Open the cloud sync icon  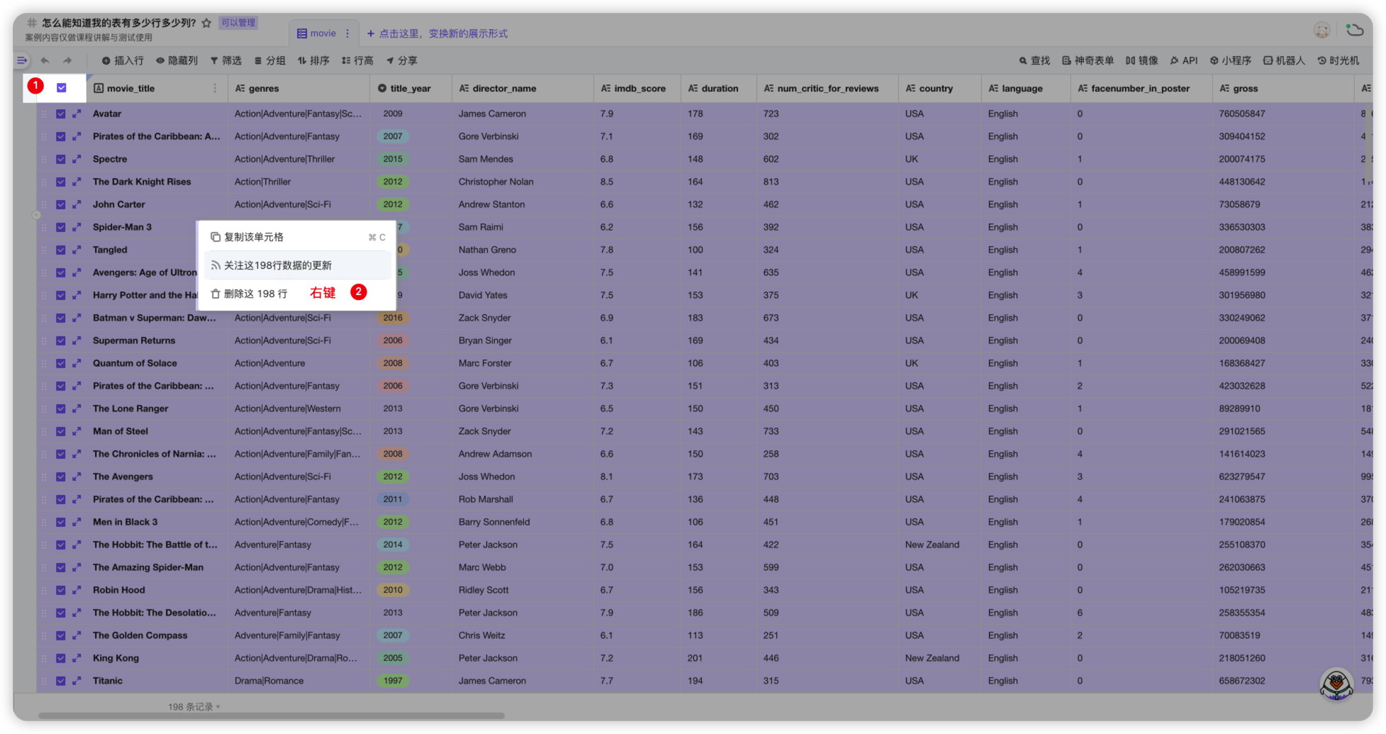(x=1355, y=30)
